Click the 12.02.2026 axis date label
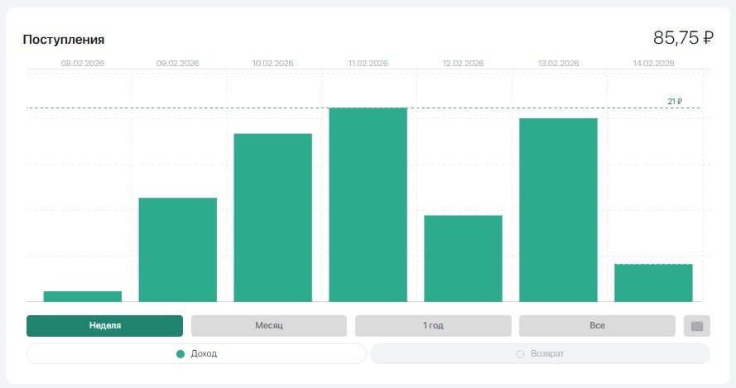 click(464, 64)
